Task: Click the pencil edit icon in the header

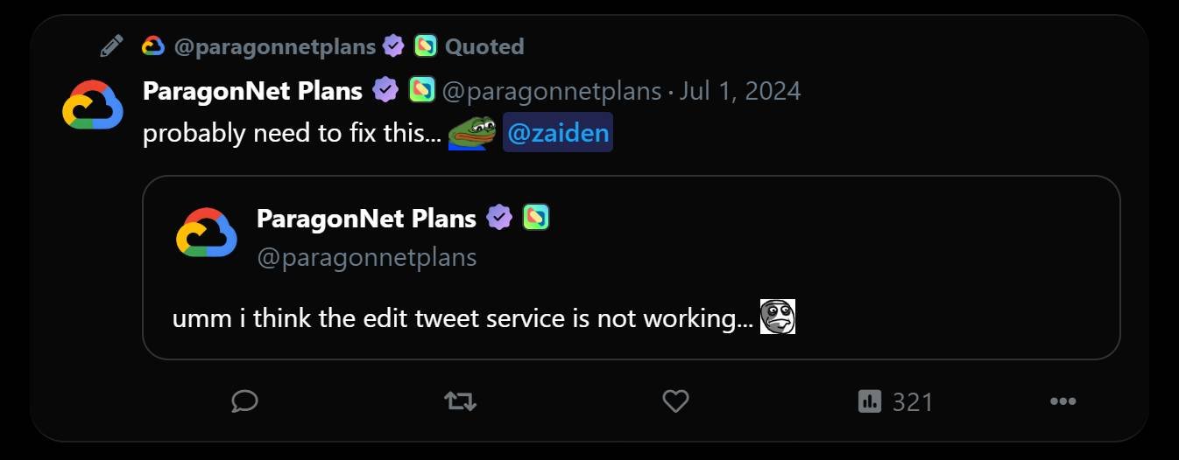Action: (x=111, y=46)
